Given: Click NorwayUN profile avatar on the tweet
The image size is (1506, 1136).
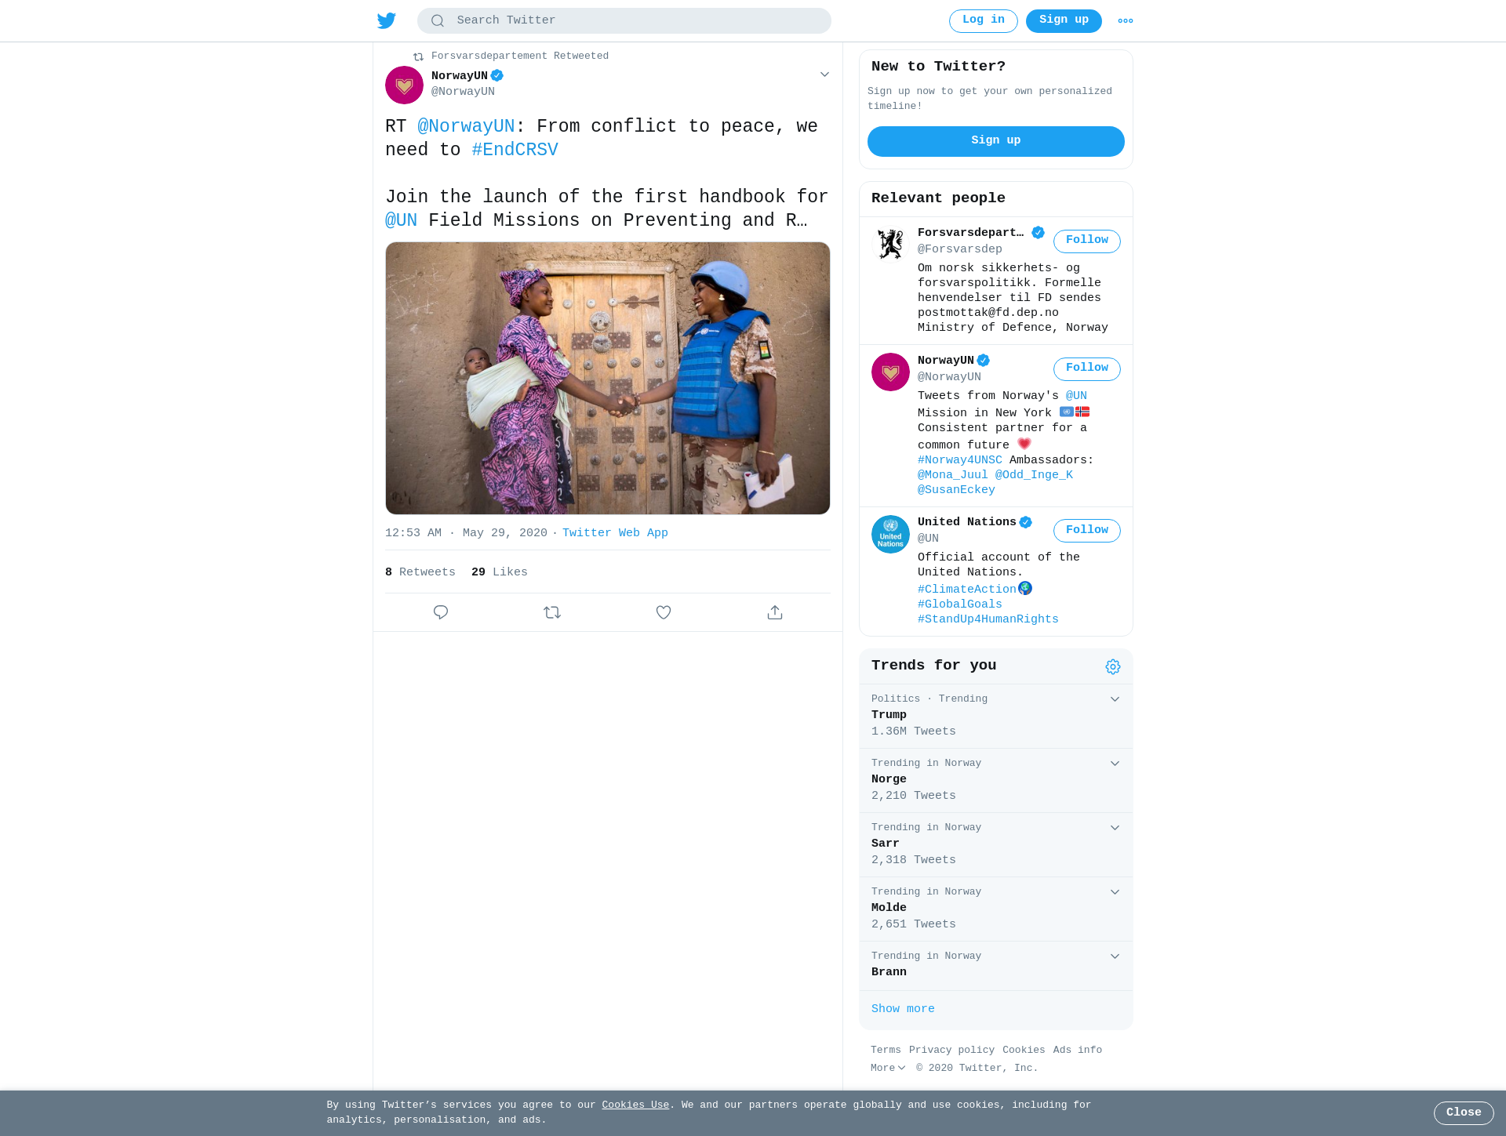Looking at the screenshot, I should click(404, 85).
